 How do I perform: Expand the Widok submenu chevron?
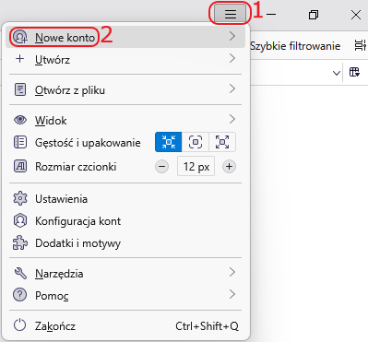click(x=232, y=119)
